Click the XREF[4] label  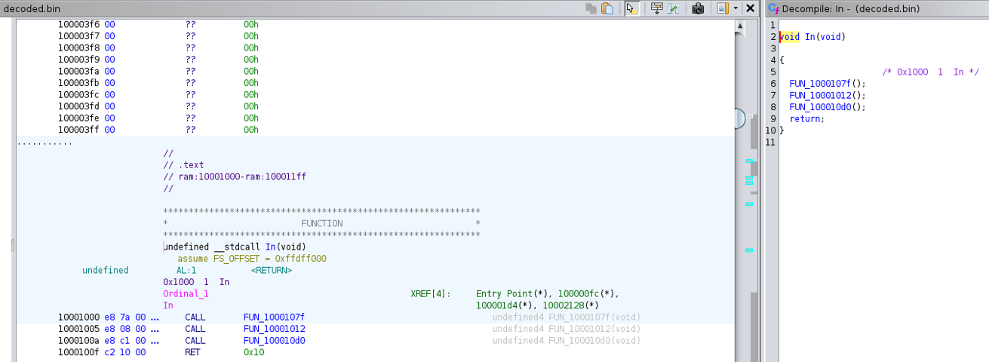point(430,293)
